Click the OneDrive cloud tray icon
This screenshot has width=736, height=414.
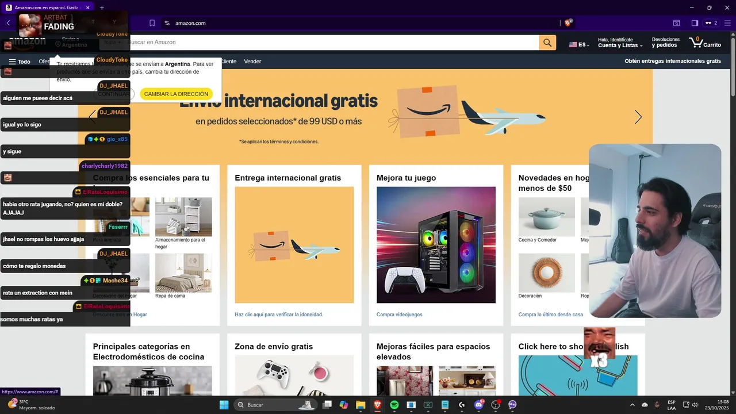pos(645,405)
